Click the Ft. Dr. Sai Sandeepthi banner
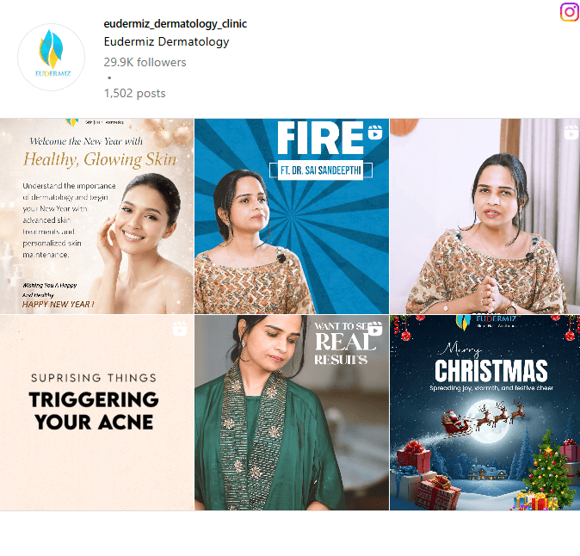Image resolution: width=580 pixels, height=556 pixels. click(x=321, y=170)
